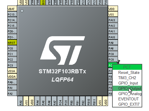
Task: Select the PD1 pin
Action: 12,37
